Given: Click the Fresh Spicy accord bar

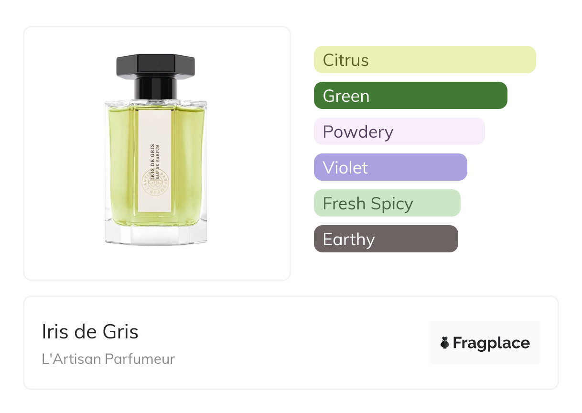Looking at the screenshot, I should click(387, 203).
